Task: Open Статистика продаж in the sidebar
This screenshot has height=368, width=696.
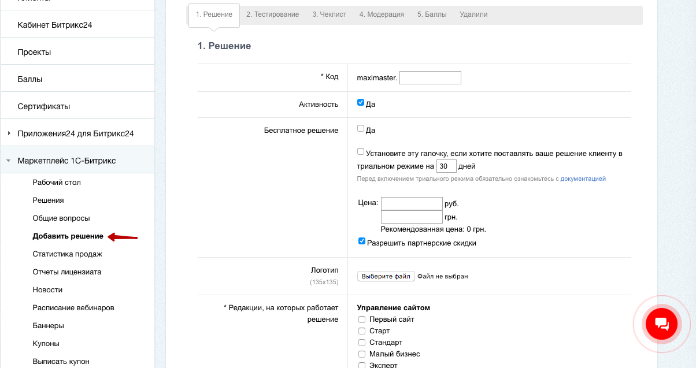Action: (x=68, y=254)
